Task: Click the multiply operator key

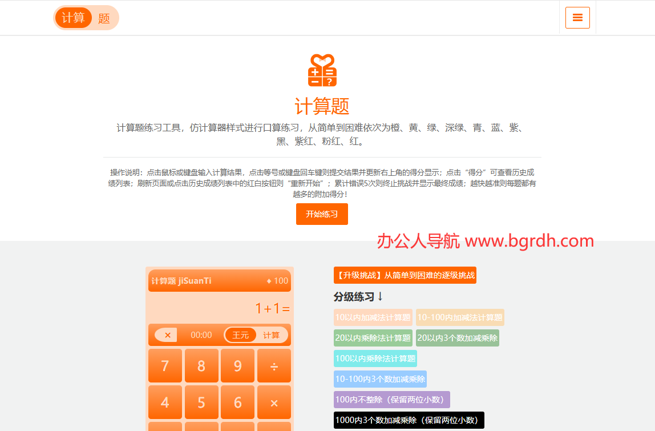Action: coord(274,402)
